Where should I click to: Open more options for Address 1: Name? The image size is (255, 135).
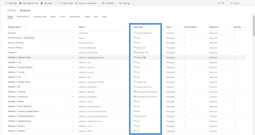coord(73,101)
